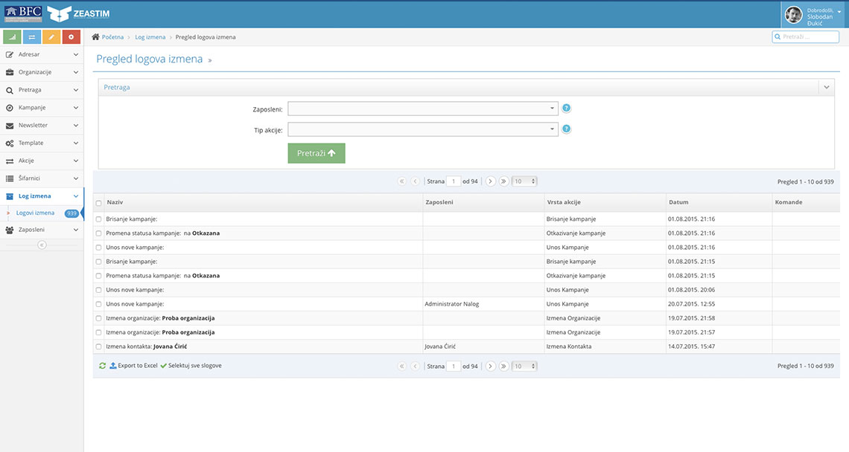Image resolution: width=849 pixels, height=452 pixels.
Task: Go to previous page in top pager
Action: (x=416, y=181)
